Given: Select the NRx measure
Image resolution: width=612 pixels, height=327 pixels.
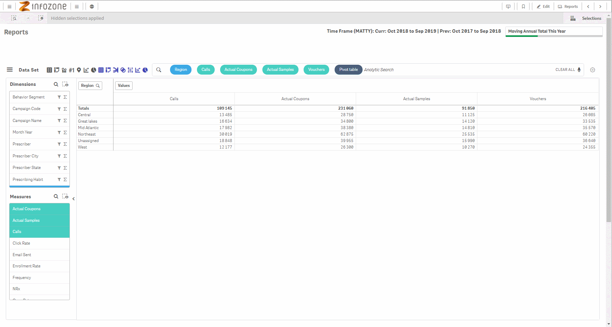Looking at the screenshot, I should pyautogui.click(x=40, y=289).
